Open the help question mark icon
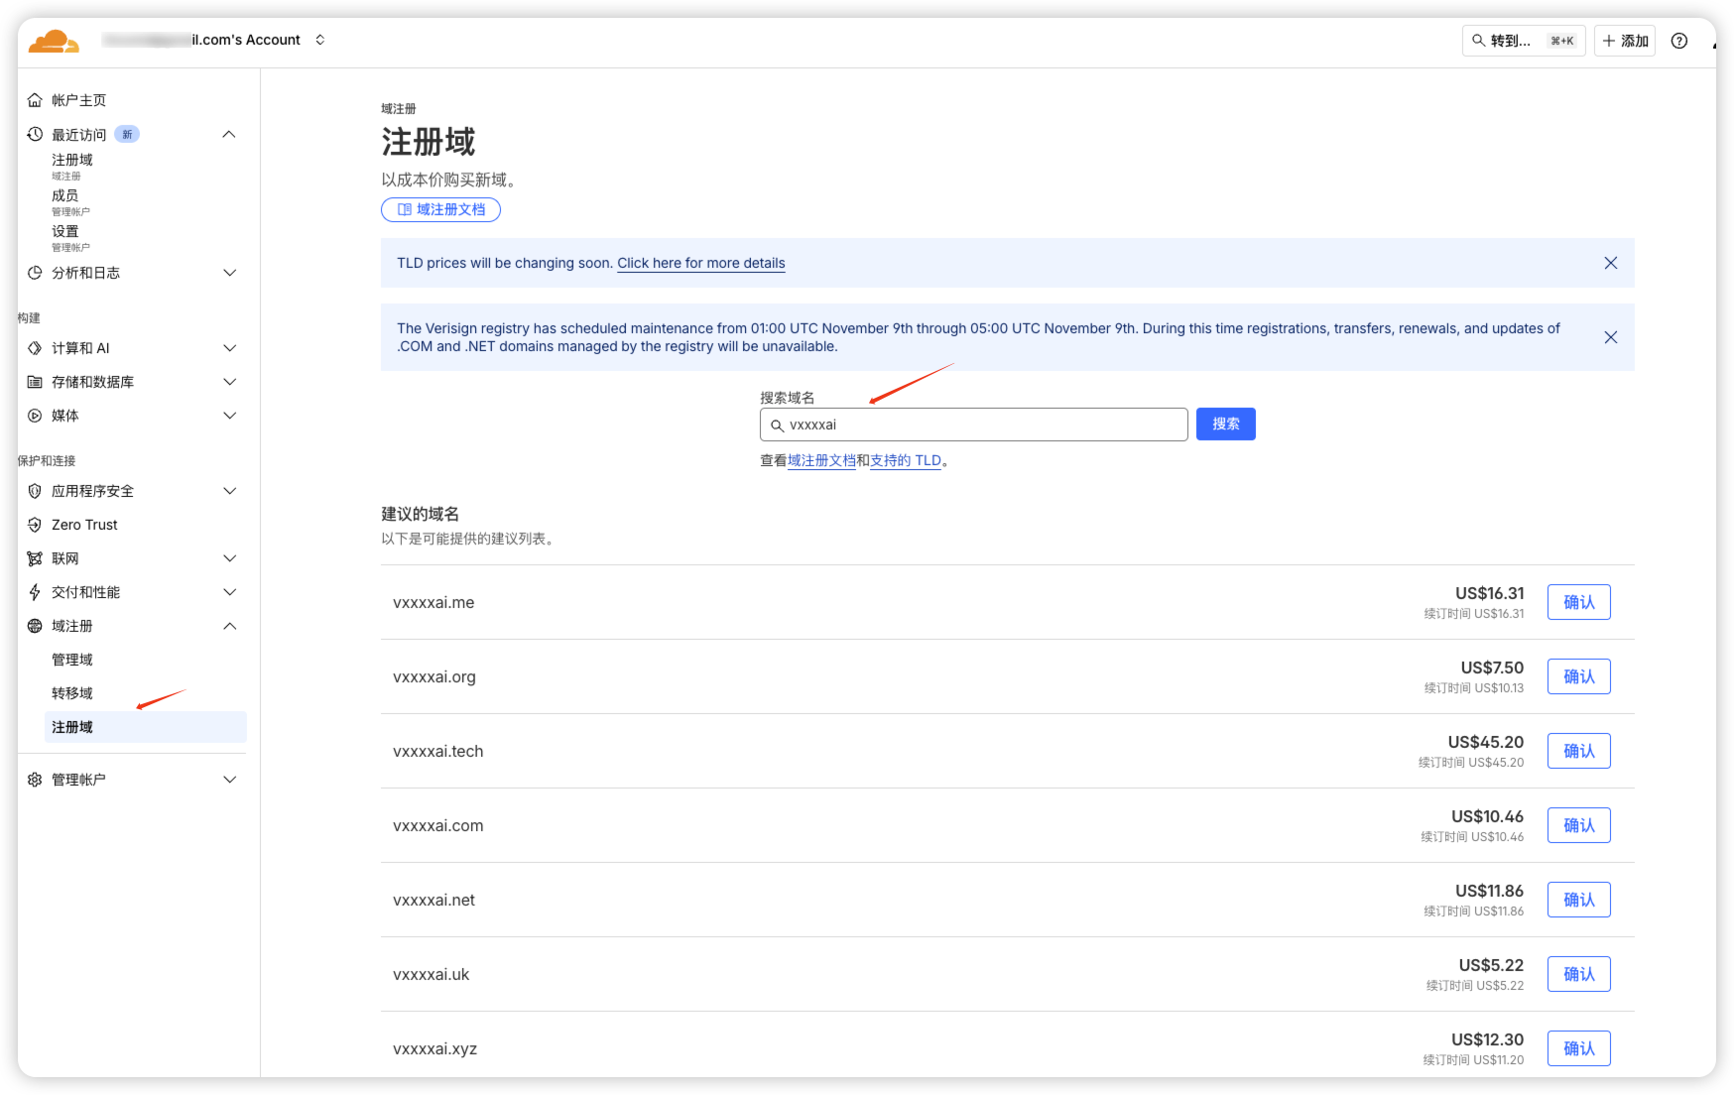Viewport: 1734px width, 1095px height. 1678,41
